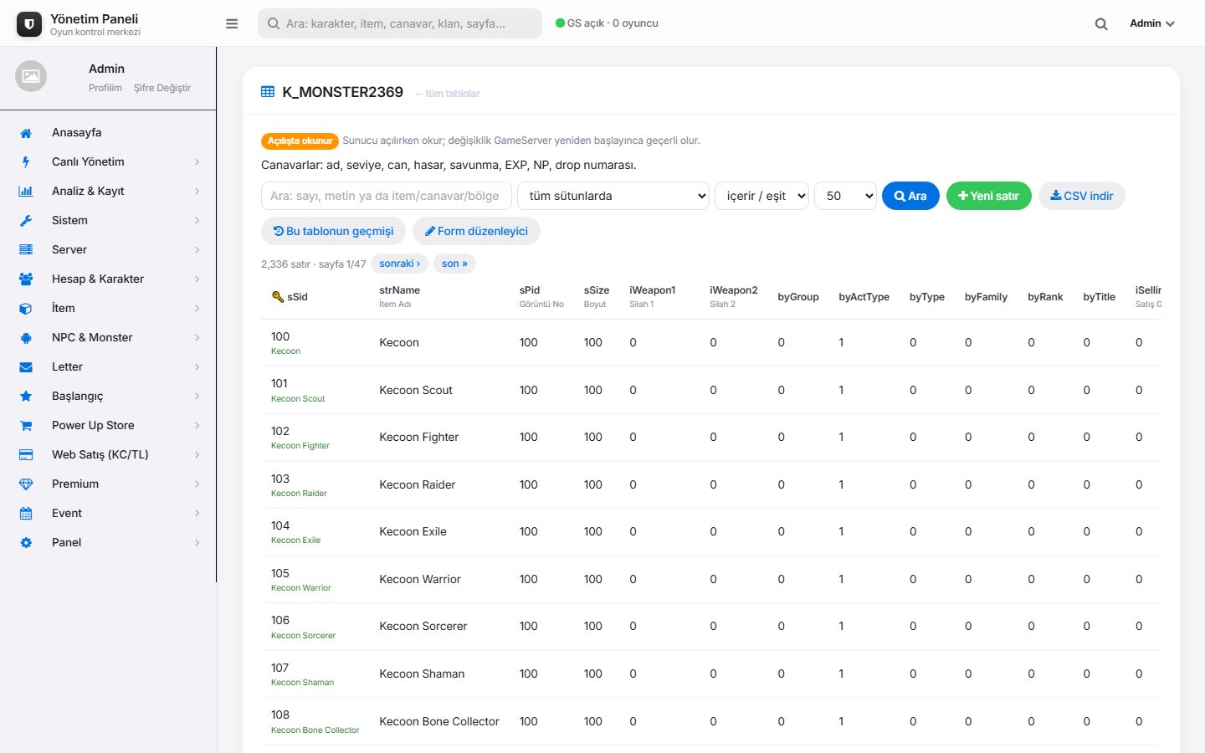Click the admin profile avatar image
The height and width of the screenshot is (753, 1205).
[31, 76]
